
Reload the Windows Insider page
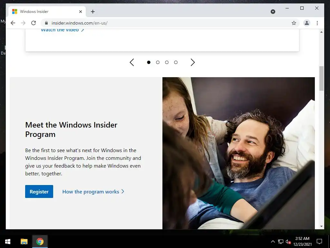click(x=34, y=23)
